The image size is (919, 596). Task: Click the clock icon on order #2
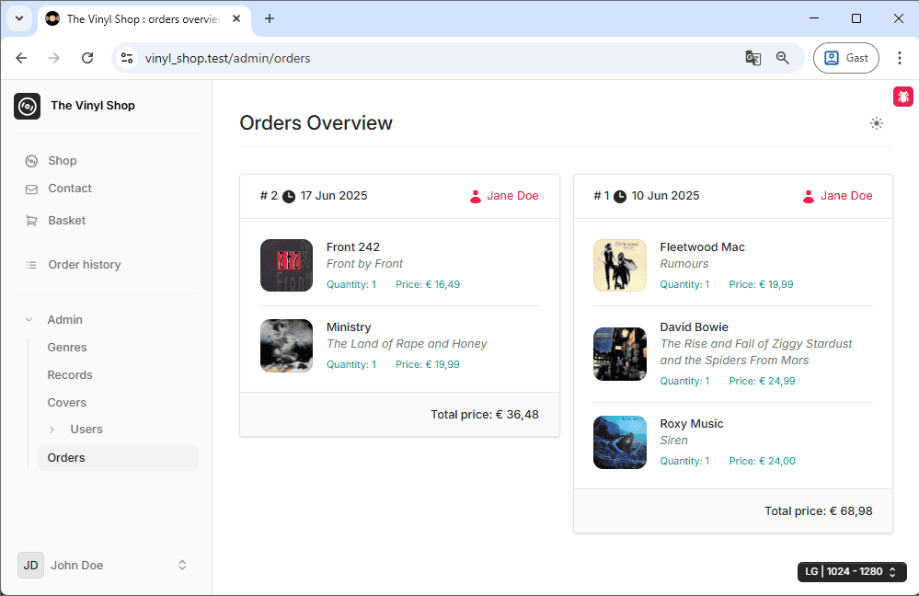(x=289, y=196)
